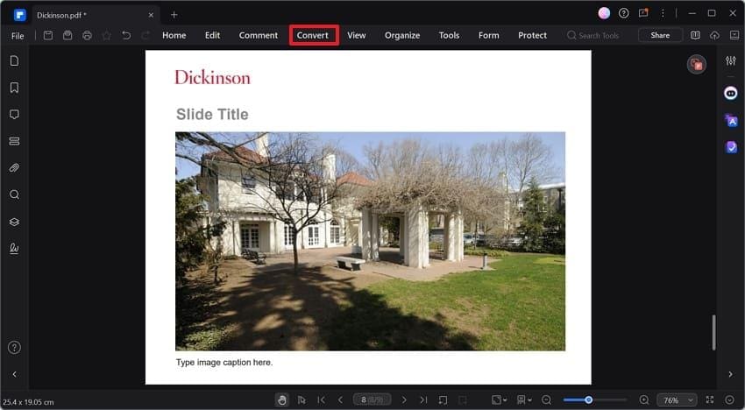
Task: Click the translate icon in right sidebar
Action: coord(731,121)
